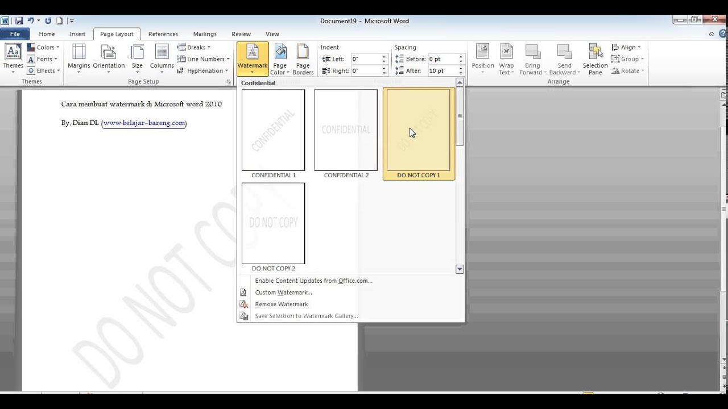Select CONFIDENTIAL 2 watermark thumbnail
The image size is (728, 409).
pos(346,134)
